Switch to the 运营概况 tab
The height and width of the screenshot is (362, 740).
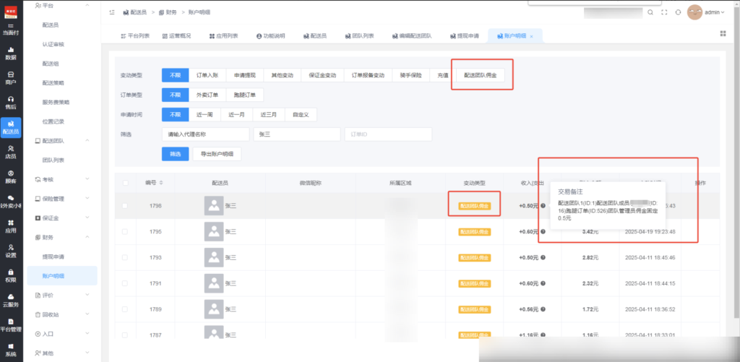(x=173, y=35)
